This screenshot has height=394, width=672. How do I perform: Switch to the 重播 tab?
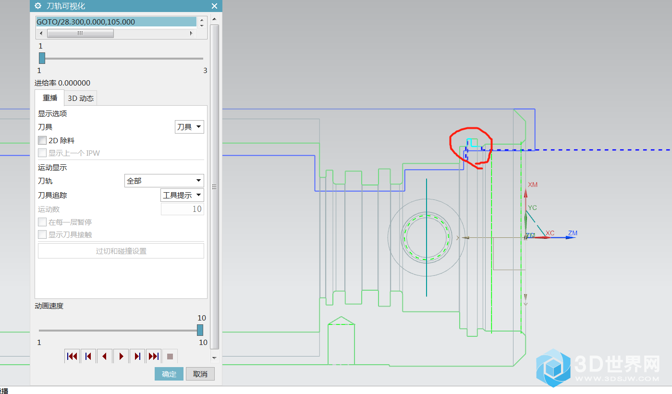49,98
